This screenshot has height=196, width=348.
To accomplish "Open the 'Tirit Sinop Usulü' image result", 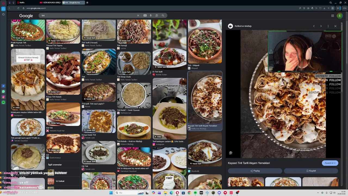I will point(134,63).
